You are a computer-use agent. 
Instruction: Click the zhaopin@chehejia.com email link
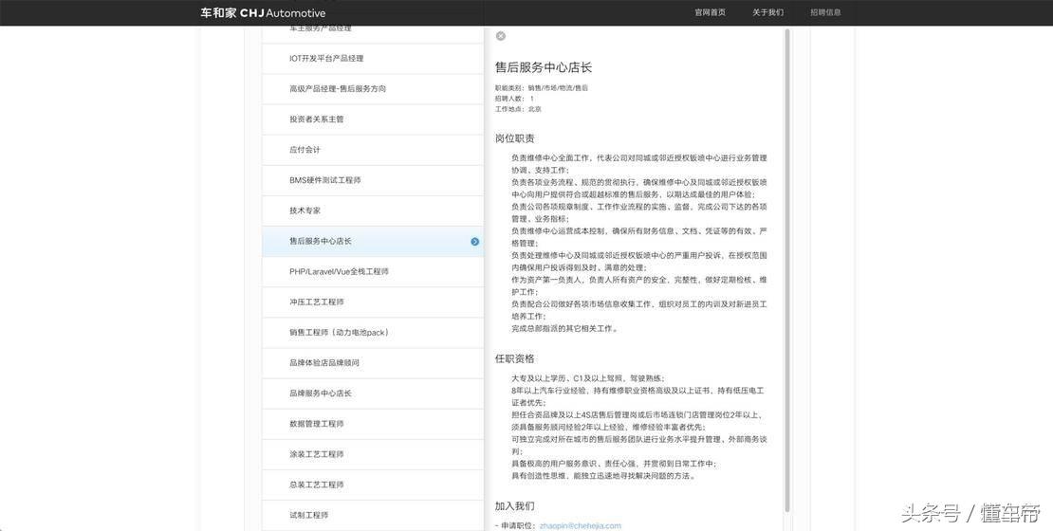(581, 526)
